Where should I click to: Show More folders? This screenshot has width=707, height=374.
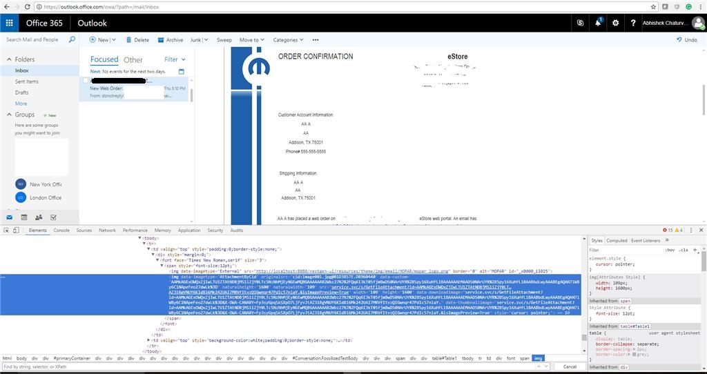click(x=21, y=104)
